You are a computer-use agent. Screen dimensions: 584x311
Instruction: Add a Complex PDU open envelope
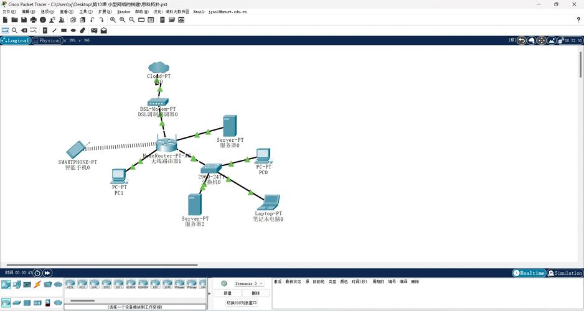pos(103,30)
